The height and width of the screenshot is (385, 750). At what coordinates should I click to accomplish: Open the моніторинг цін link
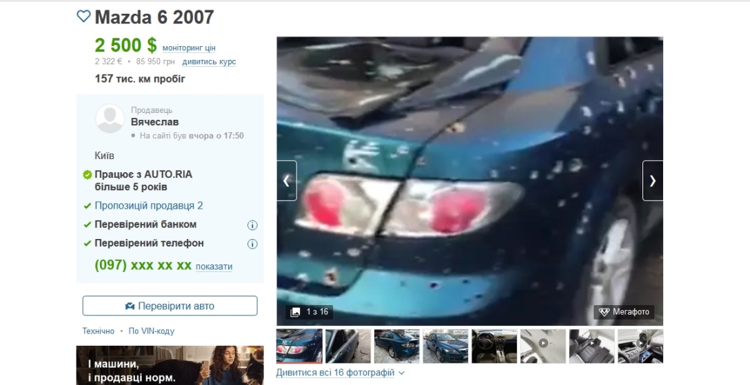tap(189, 48)
